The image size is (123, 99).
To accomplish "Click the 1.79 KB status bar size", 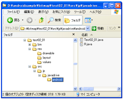I will click(60, 94).
